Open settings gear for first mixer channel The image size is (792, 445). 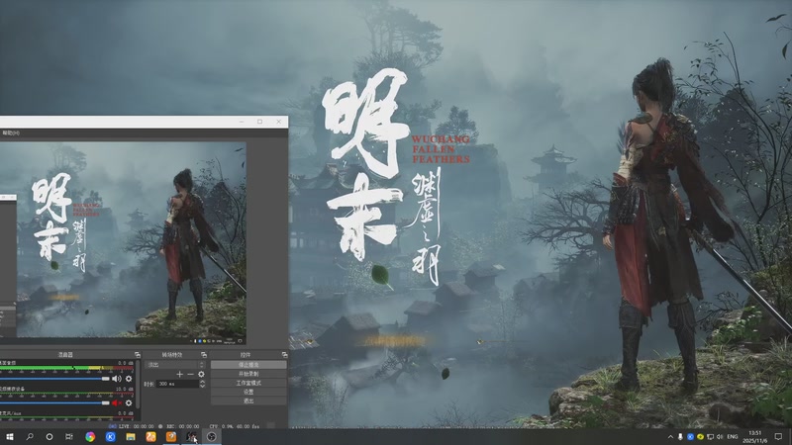(129, 379)
